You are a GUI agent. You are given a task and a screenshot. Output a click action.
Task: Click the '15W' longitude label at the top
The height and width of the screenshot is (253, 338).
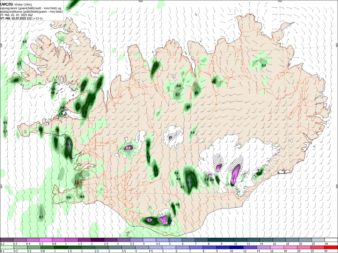[280, 1]
